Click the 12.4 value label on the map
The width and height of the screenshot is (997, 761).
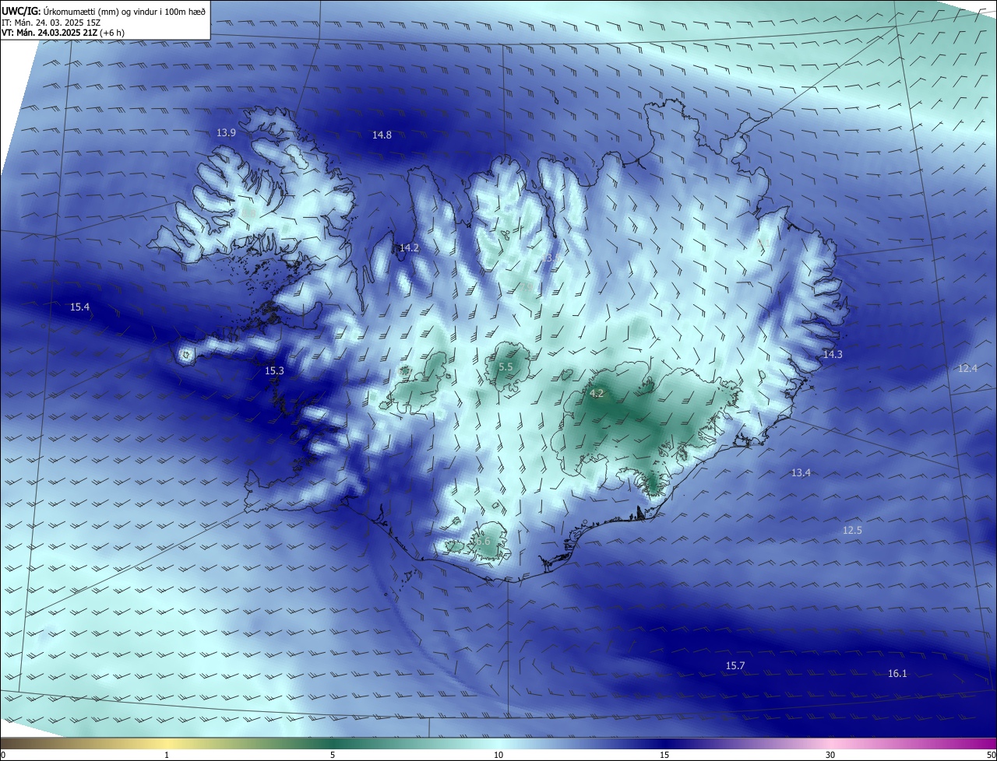pos(967,368)
